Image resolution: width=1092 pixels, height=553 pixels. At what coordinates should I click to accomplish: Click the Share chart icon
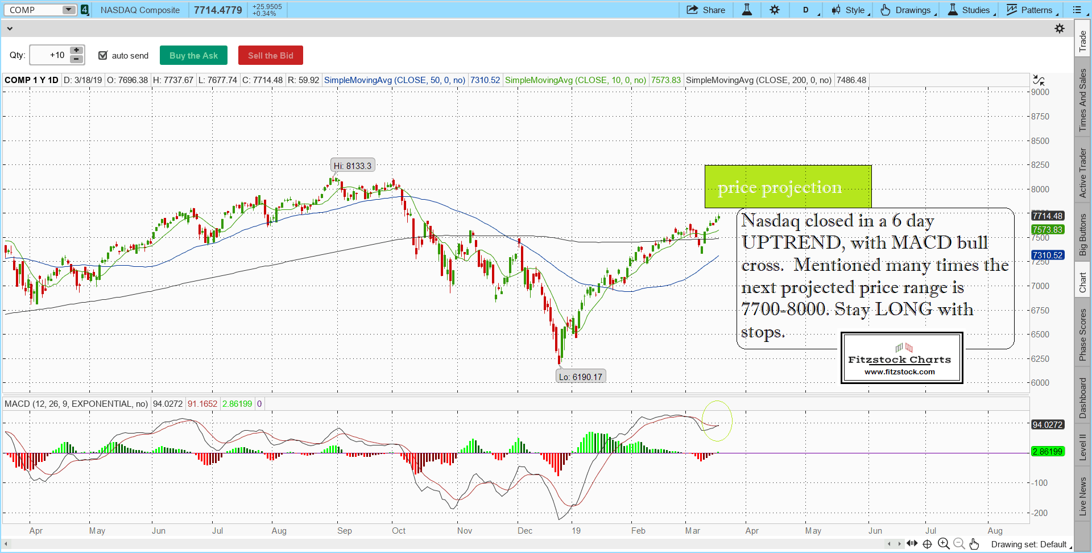pyautogui.click(x=705, y=10)
